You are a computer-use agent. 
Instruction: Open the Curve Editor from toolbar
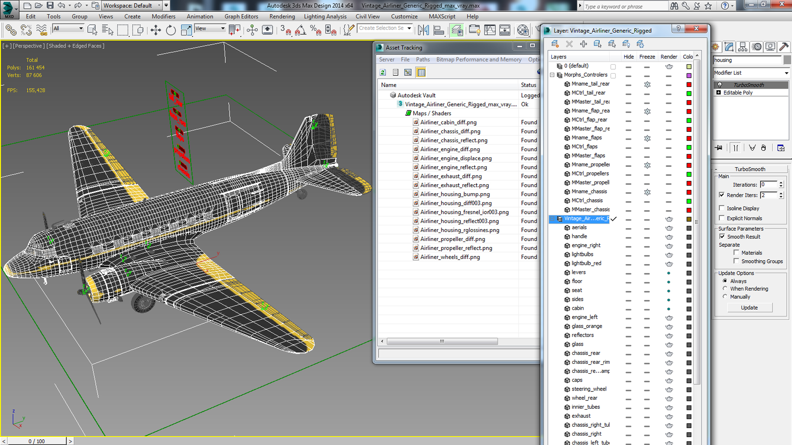[490, 30]
